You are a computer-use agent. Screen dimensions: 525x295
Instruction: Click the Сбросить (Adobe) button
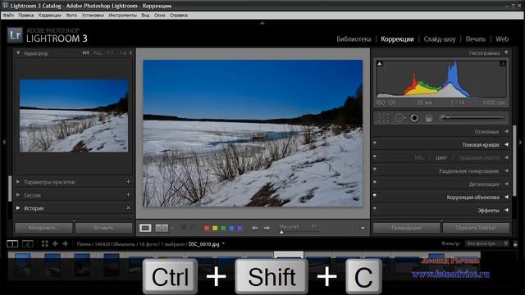(476, 228)
